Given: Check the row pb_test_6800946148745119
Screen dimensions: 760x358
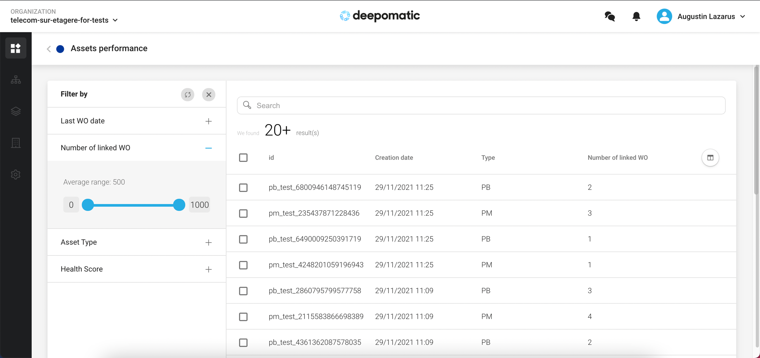Looking at the screenshot, I should (x=243, y=188).
